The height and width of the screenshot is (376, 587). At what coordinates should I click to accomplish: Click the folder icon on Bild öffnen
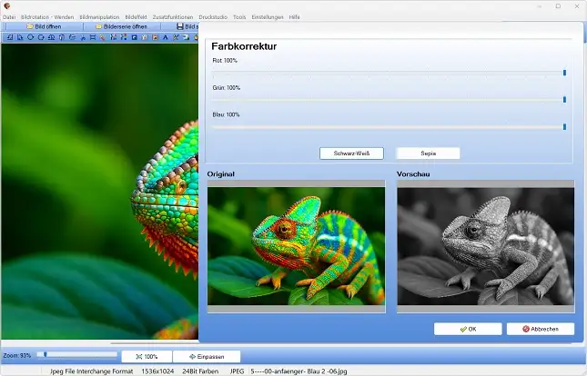coord(29,26)
